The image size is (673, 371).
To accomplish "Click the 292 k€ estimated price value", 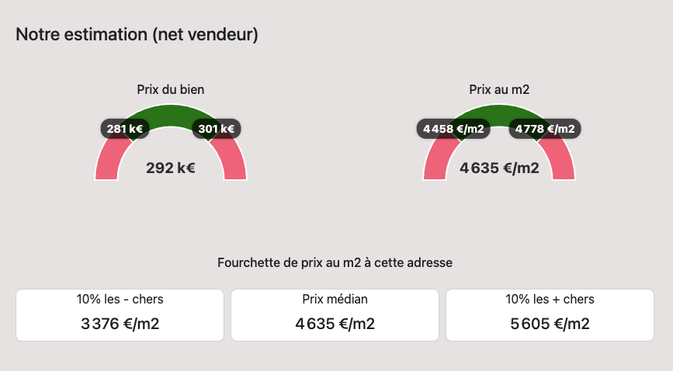I will click(x=170, y=167).
